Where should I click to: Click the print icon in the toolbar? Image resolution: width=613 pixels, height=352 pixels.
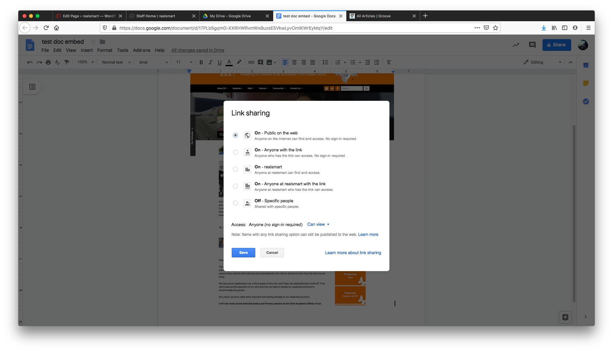pos(48,62)
